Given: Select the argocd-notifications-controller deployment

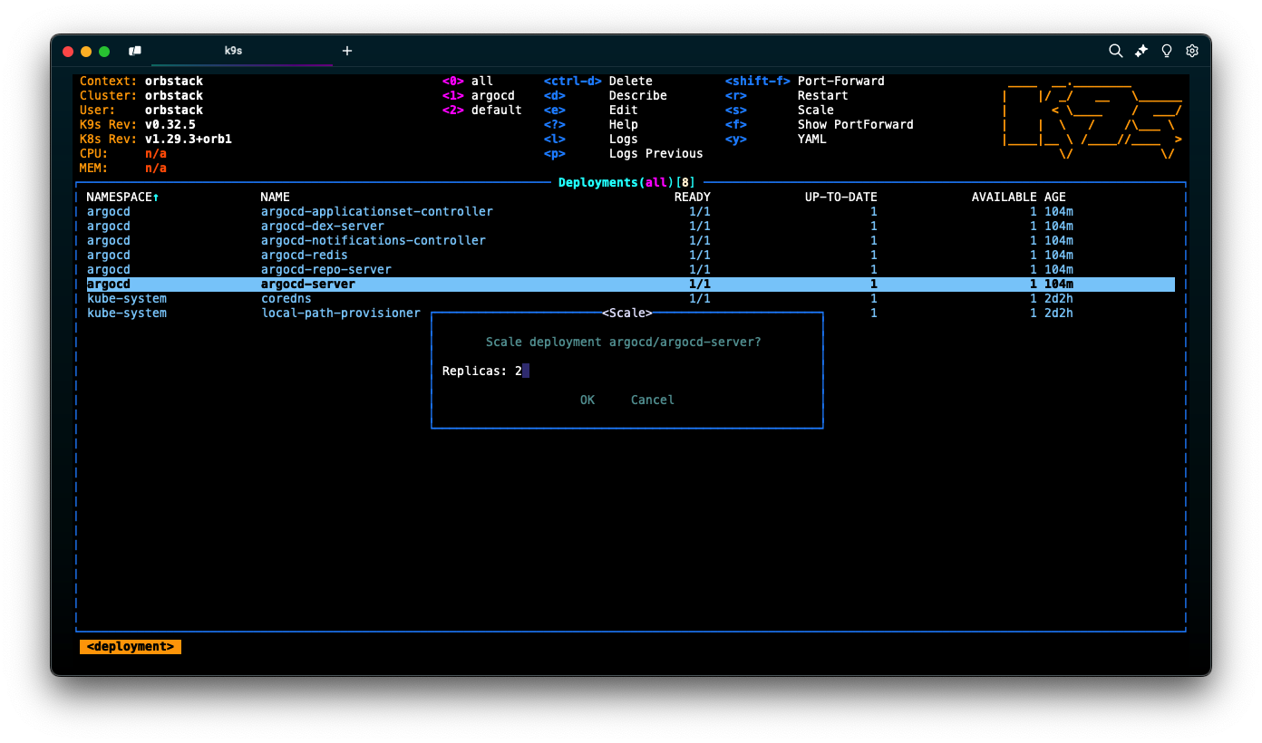Looking at the screenshot, I should coord(631,240).
